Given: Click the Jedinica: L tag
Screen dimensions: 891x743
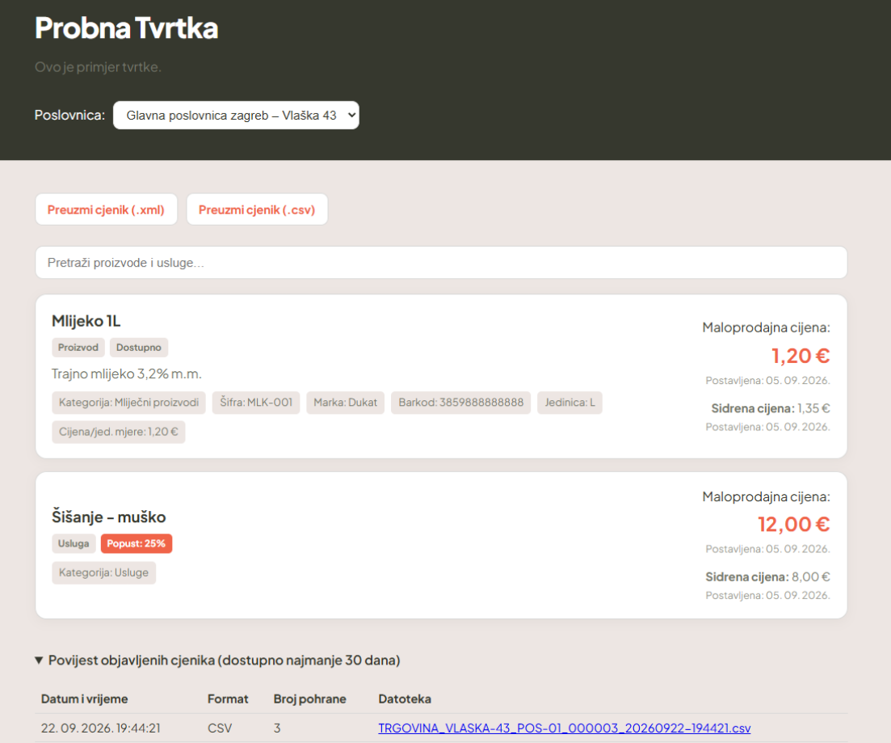Looking at the screenshot, I should coord(569,402).
